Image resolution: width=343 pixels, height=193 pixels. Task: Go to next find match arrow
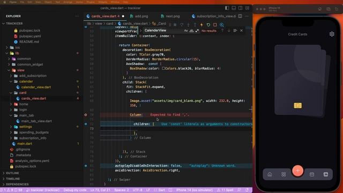point(229,31)
